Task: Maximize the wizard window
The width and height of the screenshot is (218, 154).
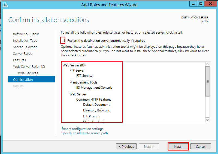Action: (201, 4)
